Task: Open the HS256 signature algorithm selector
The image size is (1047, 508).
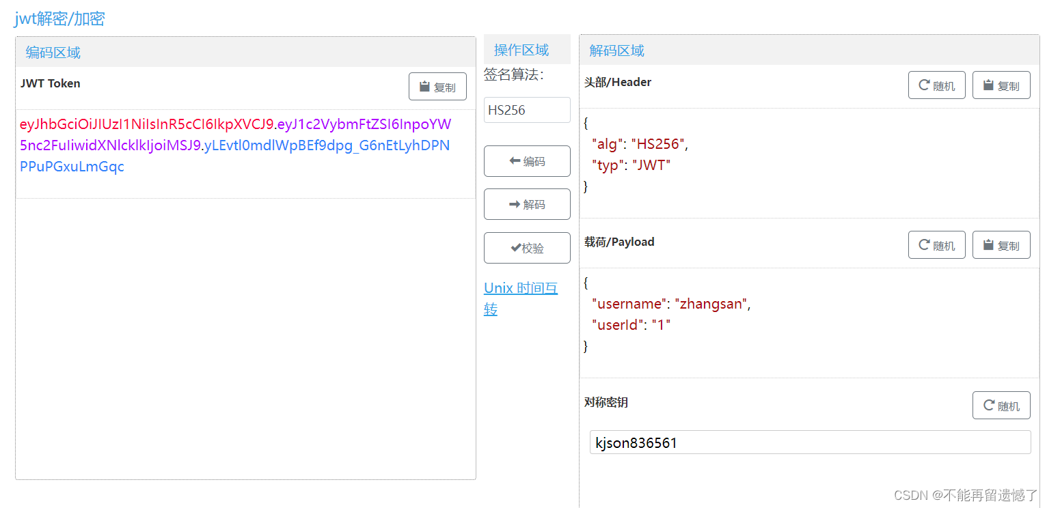Action: 527,110
